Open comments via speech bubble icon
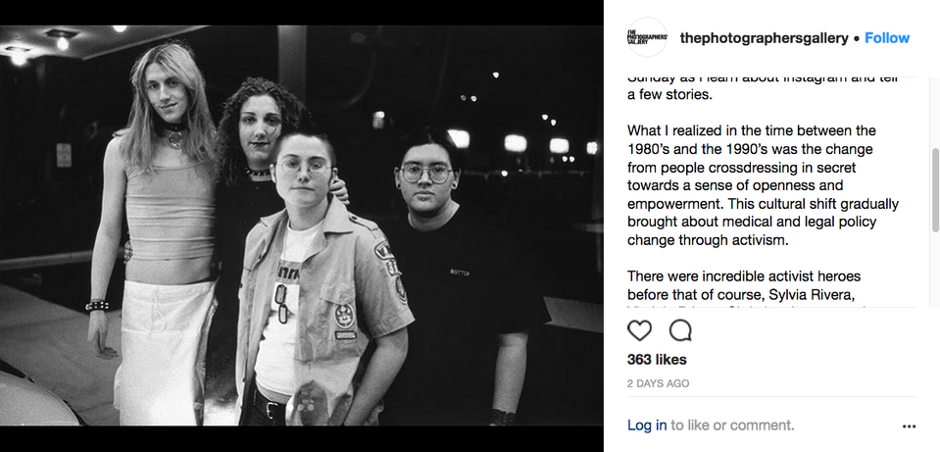This screenshot has height=452, width=940. 680,330
